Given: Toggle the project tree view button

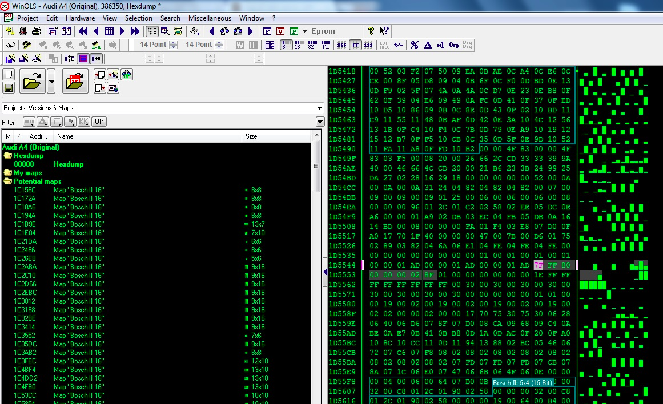Looking at the screenshot, I should 152,31.
